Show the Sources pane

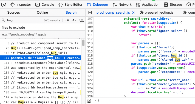(13, 13)
